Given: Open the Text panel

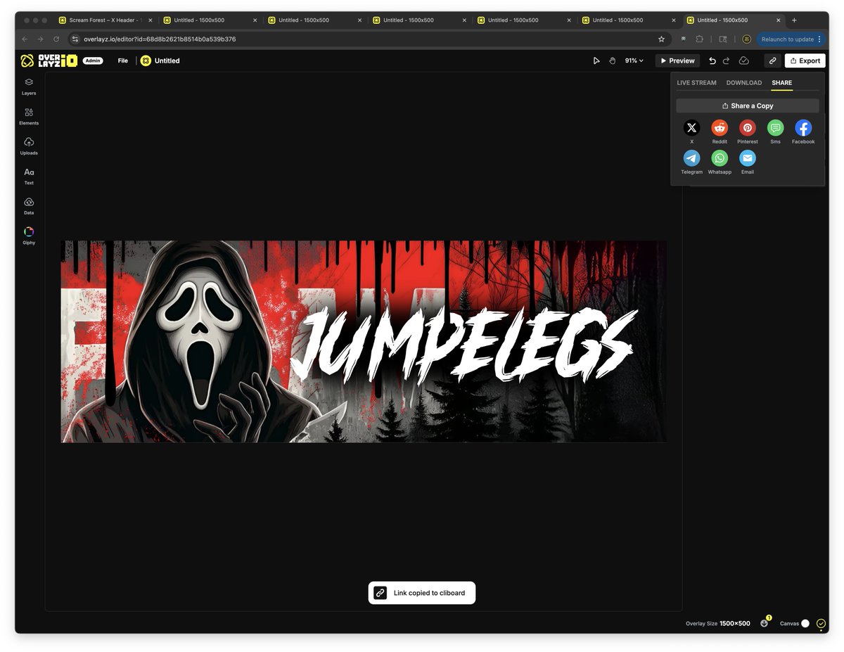Looking at the screenshot, I should coord(29,176).
